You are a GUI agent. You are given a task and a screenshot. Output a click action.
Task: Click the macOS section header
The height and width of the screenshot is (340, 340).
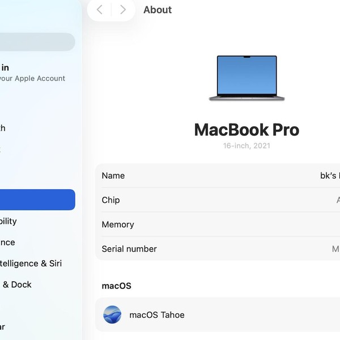(x=116, y=286)
